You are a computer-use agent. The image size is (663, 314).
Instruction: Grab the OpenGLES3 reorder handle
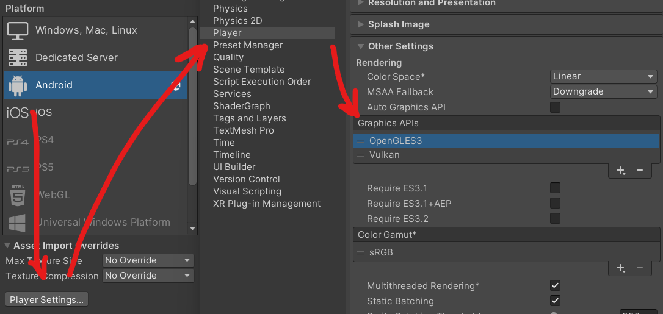[361, 141]
